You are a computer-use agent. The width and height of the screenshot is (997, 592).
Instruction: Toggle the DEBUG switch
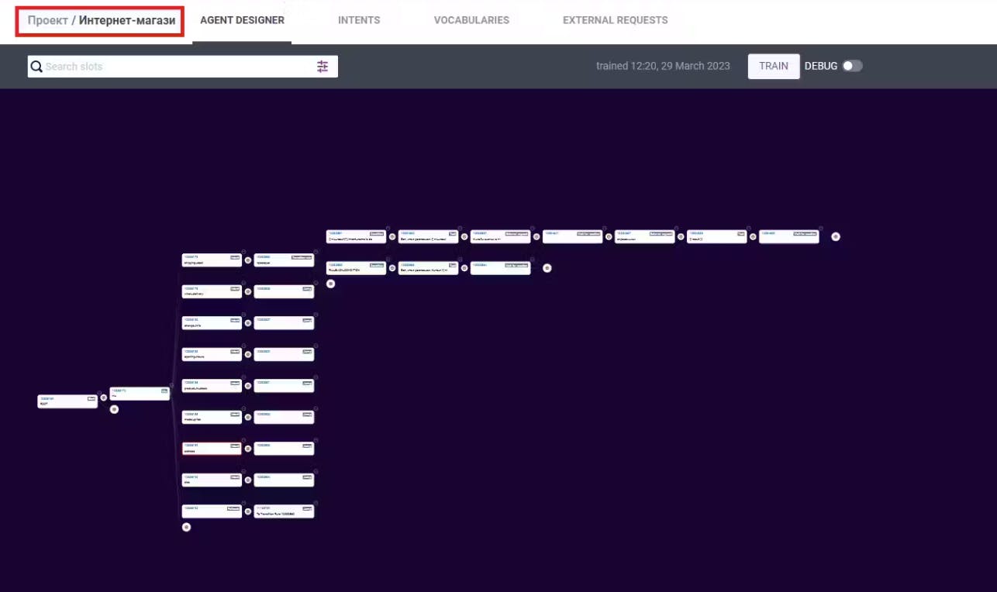coord(853,66)
